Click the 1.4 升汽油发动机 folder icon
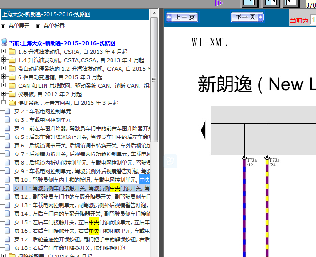316x257 pixels. coord(12,60)
